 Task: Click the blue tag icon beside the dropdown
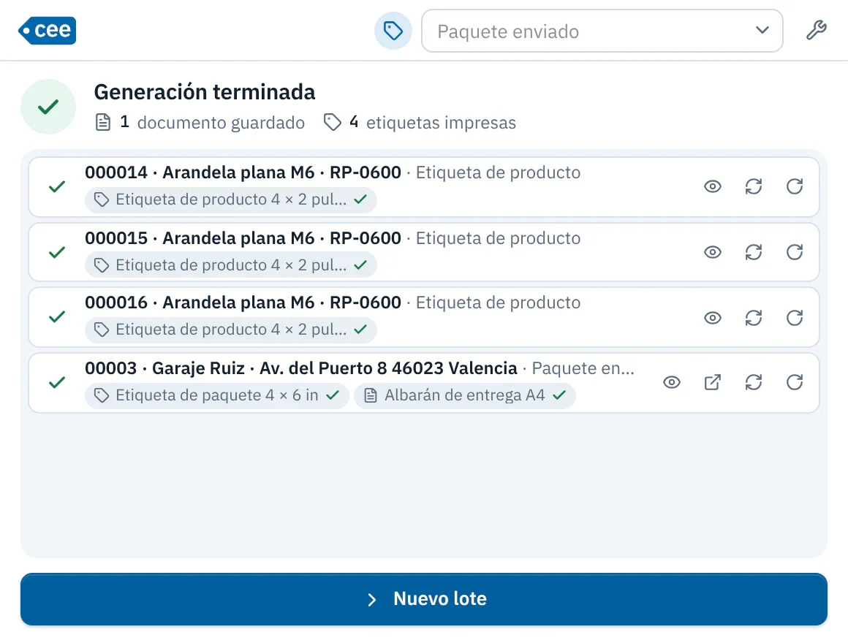(393, 31)
